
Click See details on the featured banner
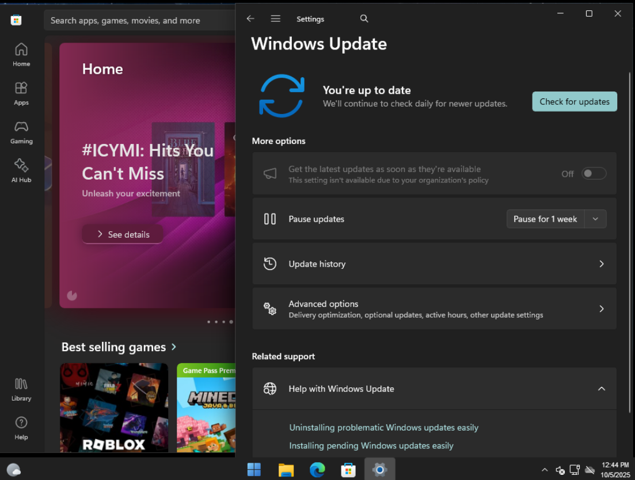[123, 234]
